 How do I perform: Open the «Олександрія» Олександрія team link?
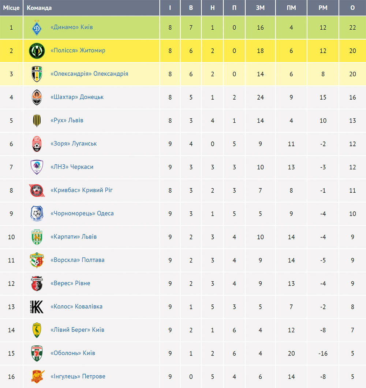point(89,74)
